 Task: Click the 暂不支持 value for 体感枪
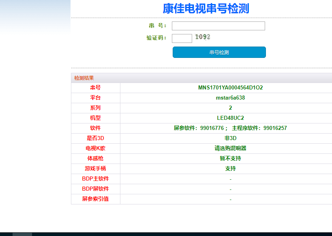tap(230, 158)
